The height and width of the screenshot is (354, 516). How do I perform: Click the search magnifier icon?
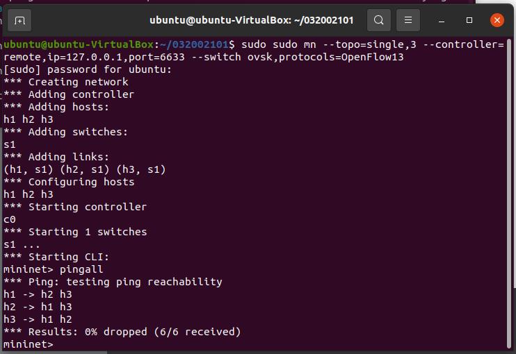(379, 20)
